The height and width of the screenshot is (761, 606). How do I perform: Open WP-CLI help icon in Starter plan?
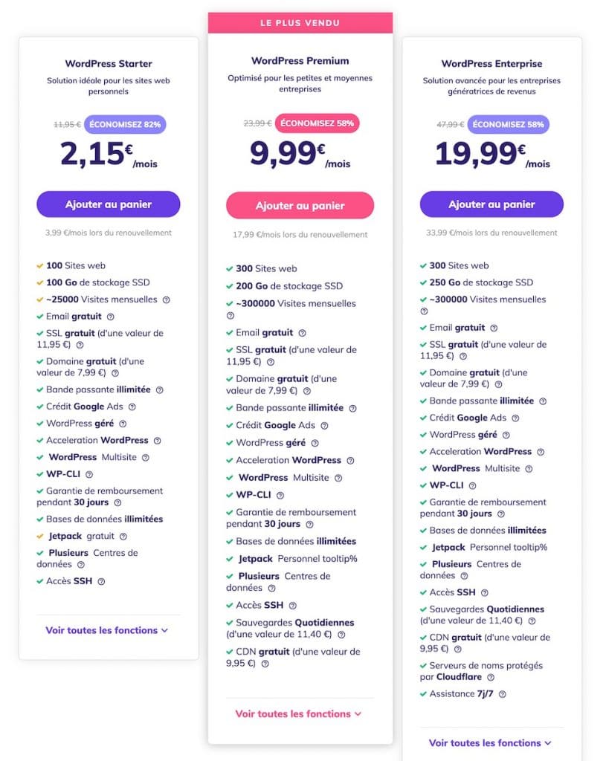[89, 474]
